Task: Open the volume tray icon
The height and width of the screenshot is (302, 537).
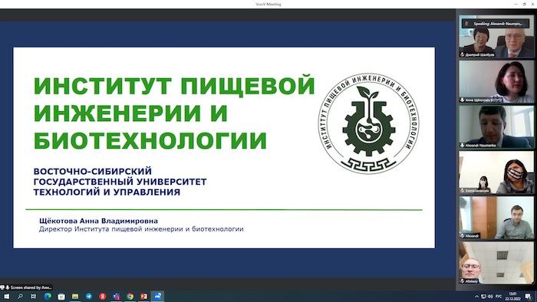Action: point(490,297)
